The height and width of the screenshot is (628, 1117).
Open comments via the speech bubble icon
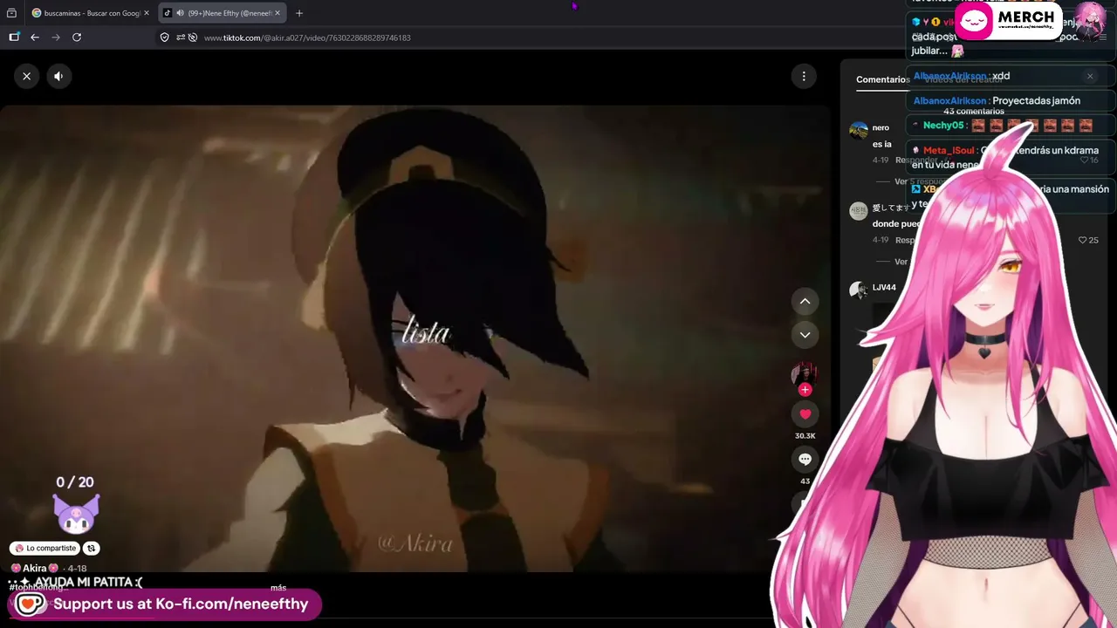pos(805,459)
